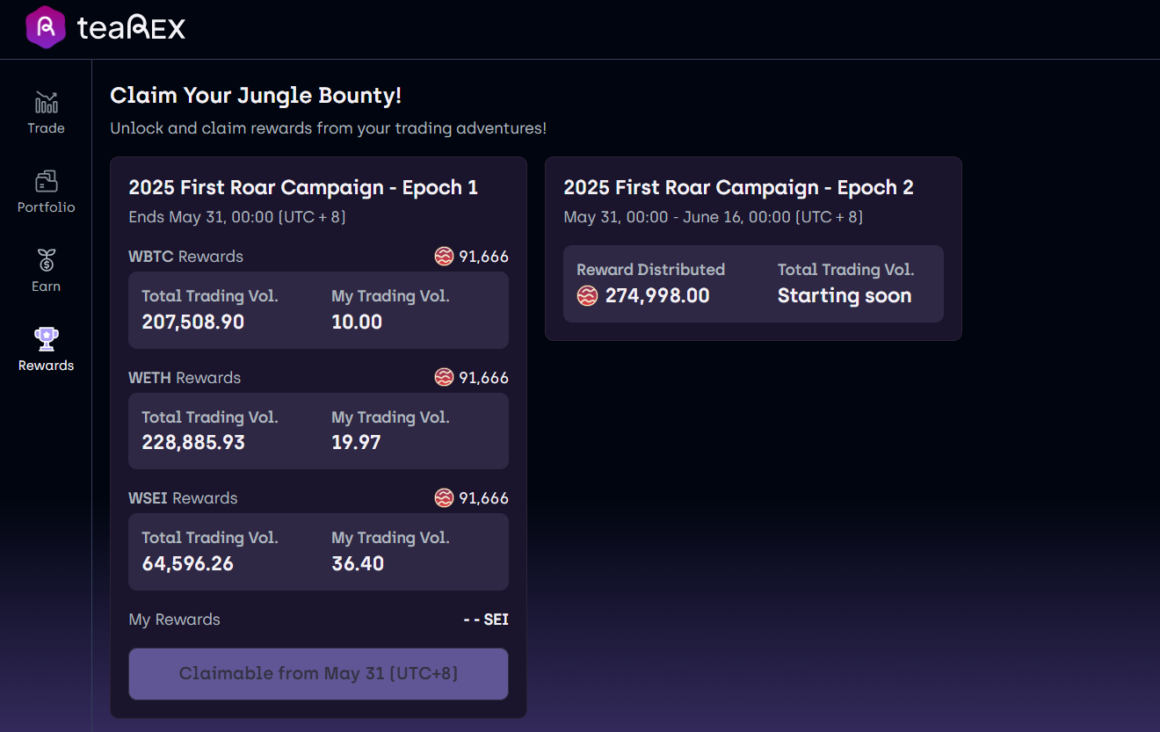The height and width of the screenshot is (732, 1160).
Task: Go to Portfolio menu label
Action: 46,207
